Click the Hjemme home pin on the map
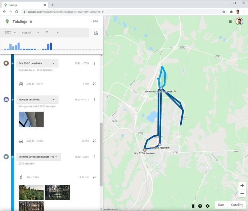The width and height of the screenshot is (248, 211). pyautogui.click(x=161, y=88)
